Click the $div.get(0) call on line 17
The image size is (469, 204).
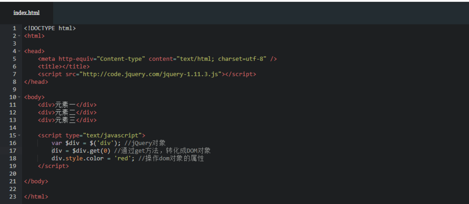[91, 151]
